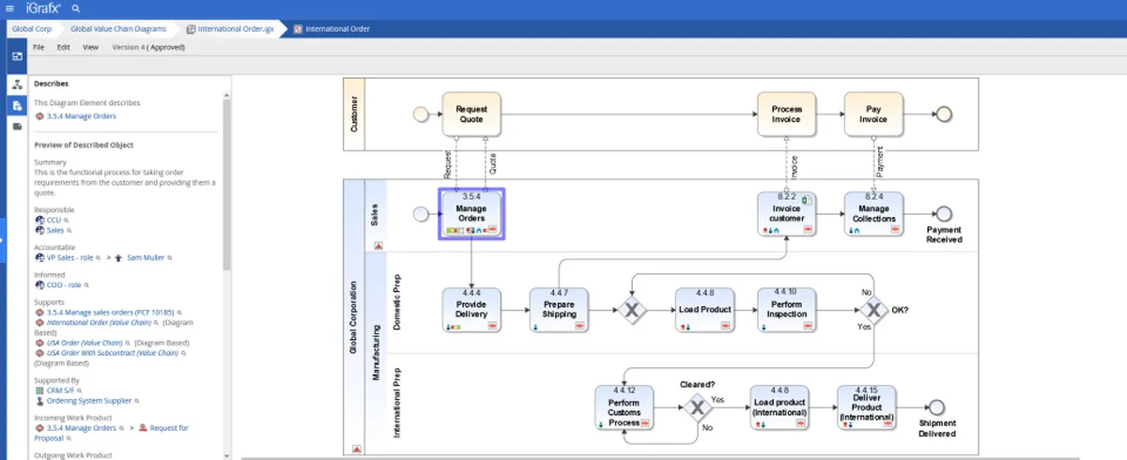Screen dimensions: 1127x460
Task: Go to Global Value Chain Diagrams breadcrumb
Action: [118, 29]
